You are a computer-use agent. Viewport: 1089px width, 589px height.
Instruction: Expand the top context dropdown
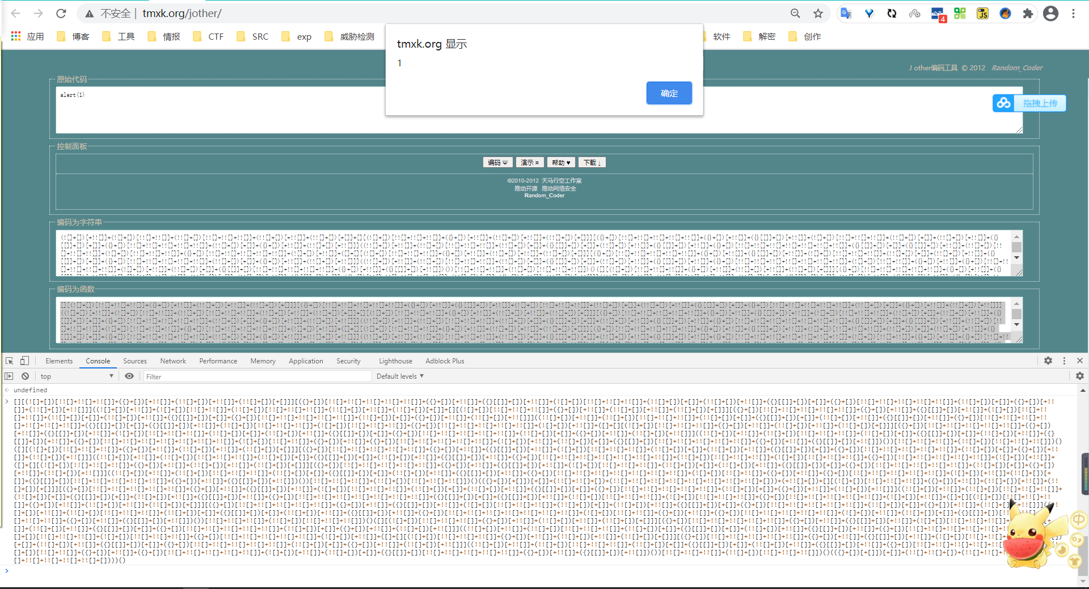pyautogui.click(x=77, y=376)
